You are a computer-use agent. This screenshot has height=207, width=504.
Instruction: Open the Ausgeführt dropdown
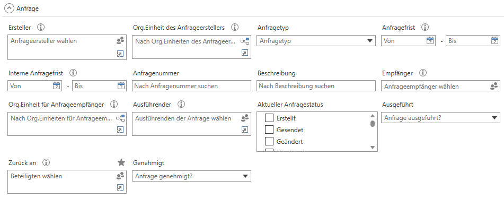[441, 118]
